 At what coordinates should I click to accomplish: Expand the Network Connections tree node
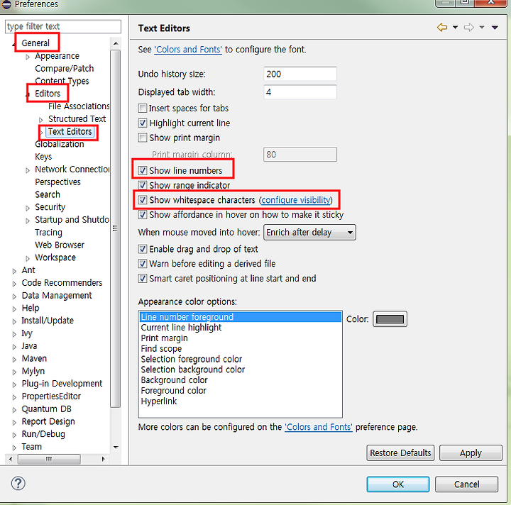[28, 170]
